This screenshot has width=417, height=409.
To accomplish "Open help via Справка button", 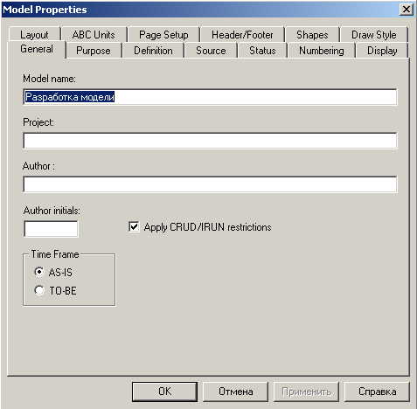I will 377,392.
